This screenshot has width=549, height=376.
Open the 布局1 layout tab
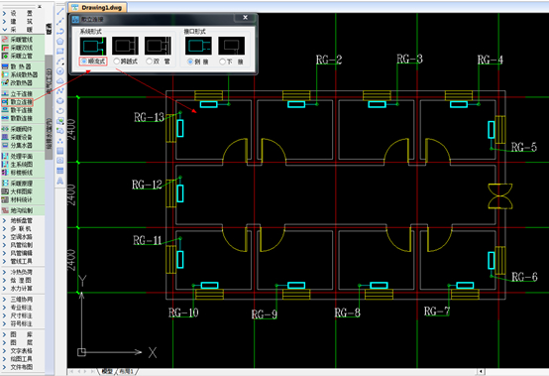click(127, 371)
